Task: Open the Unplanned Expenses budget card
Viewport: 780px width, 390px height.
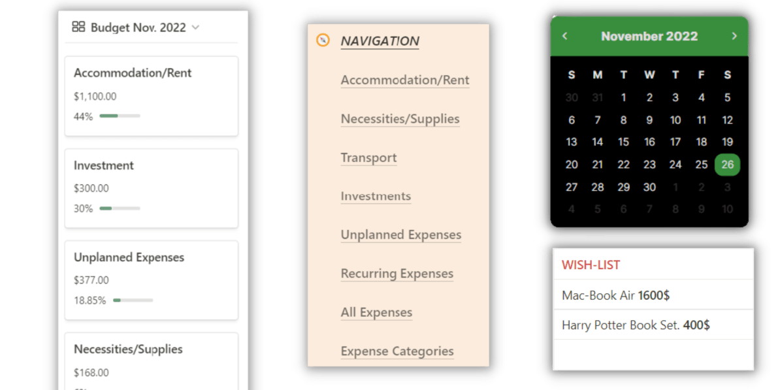Action: (151, 280)
